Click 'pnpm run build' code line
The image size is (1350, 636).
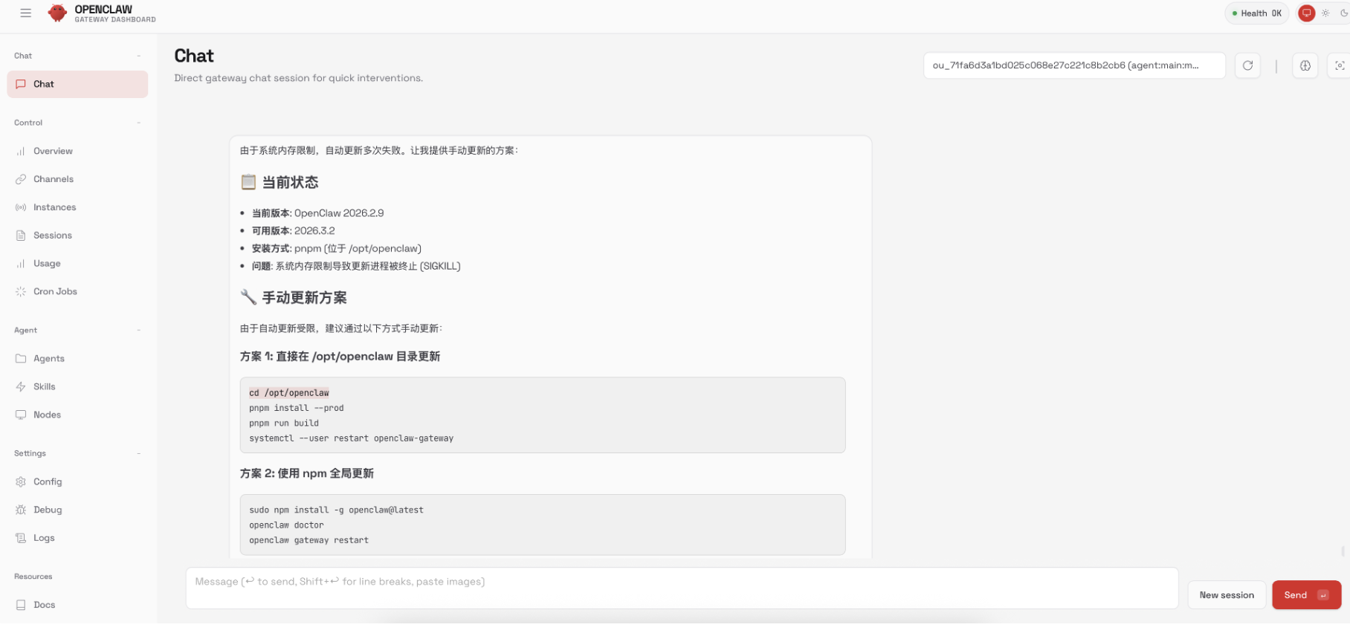(x=283, y=424)
